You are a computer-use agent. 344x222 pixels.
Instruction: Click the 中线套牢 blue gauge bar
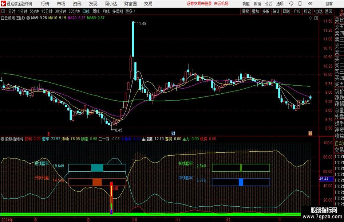click(241, 182)
